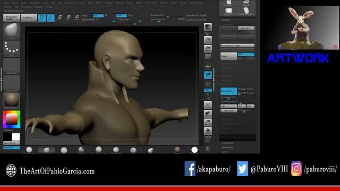Image resolution: width=340 pixels, height=191 pixels.
Task: Select the white secondary color swatch
Action: click(x=16, y=137)
